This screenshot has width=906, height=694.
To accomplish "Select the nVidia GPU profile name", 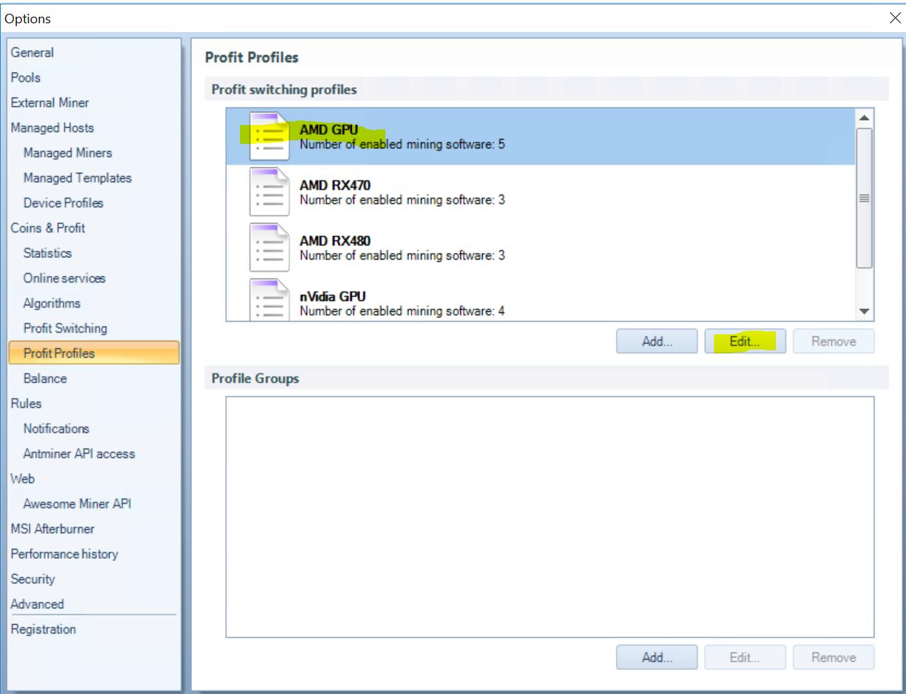I will pos(332,296).
